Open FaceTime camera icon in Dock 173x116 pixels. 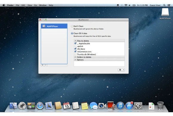coord(102,106)
